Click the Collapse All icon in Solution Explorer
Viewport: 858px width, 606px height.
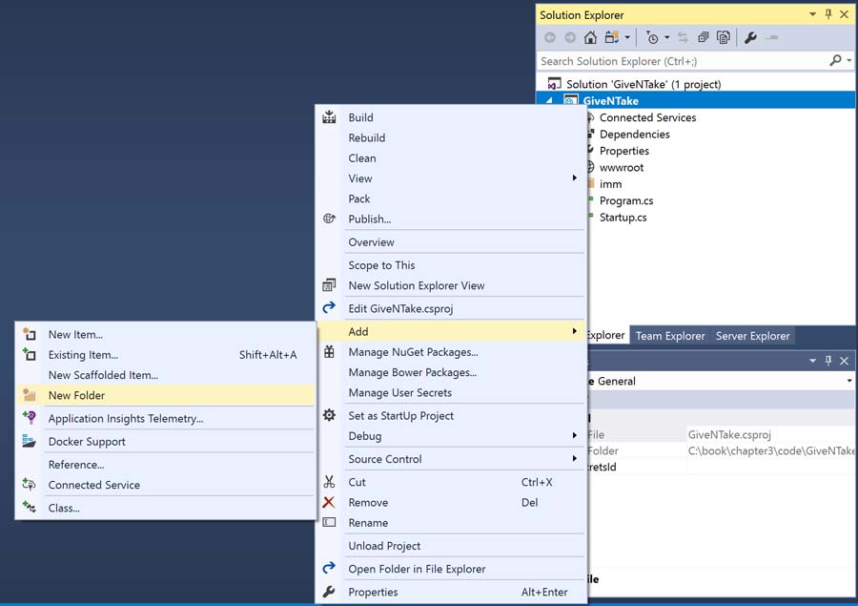pyautogui.click(x=703, y=38)
